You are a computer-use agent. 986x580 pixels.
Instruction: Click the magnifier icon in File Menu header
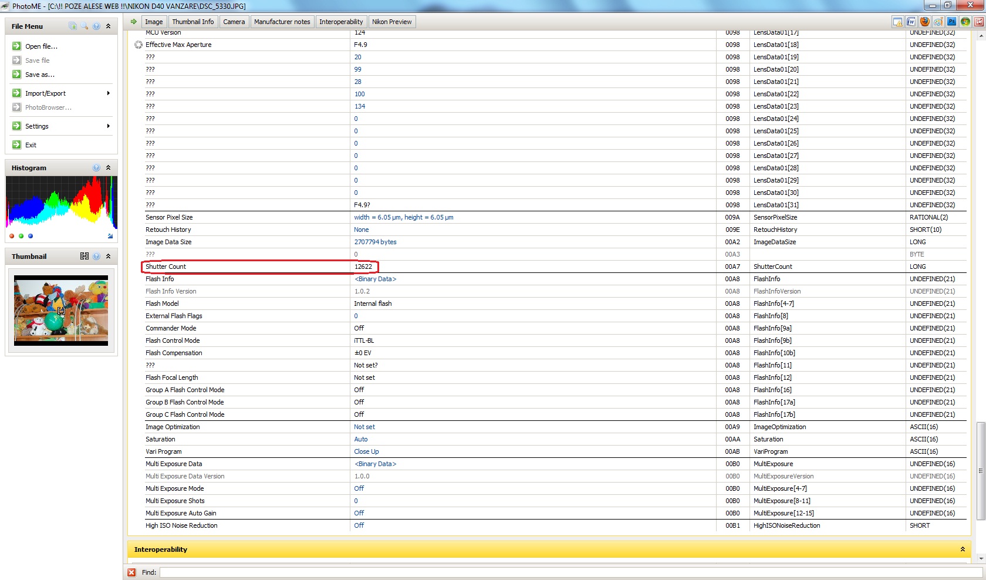point(85,26)
